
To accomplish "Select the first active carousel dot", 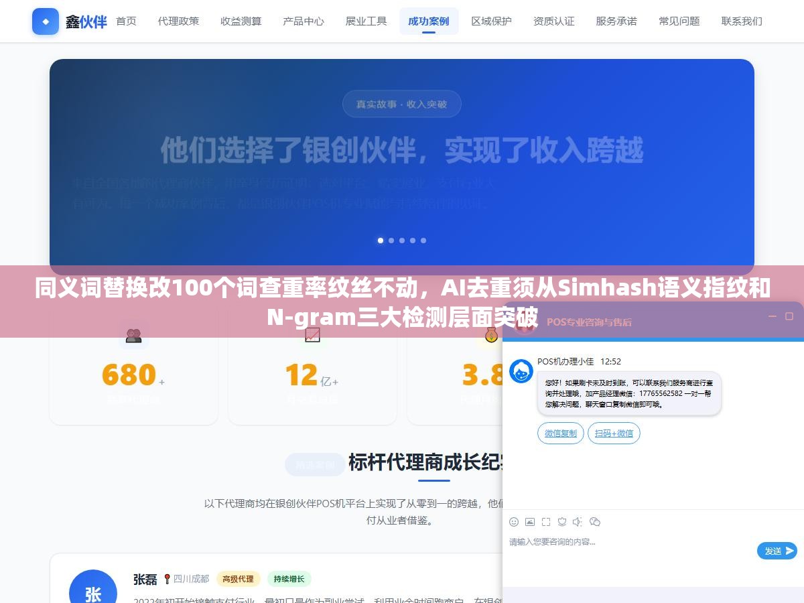I will click(381, 240).
